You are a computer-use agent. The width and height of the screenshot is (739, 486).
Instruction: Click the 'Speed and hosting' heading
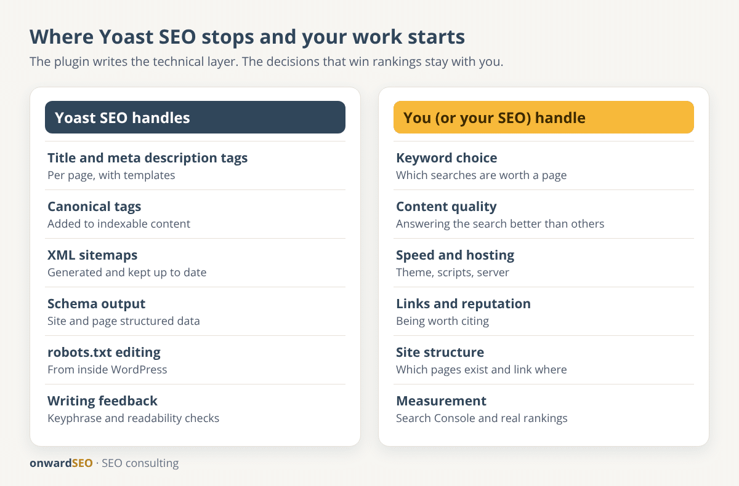(x=455, y=255)
